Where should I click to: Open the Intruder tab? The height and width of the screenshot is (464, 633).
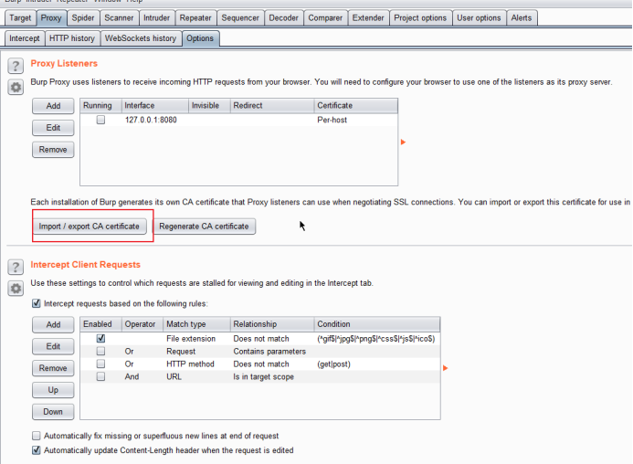[x=156, y=18]
